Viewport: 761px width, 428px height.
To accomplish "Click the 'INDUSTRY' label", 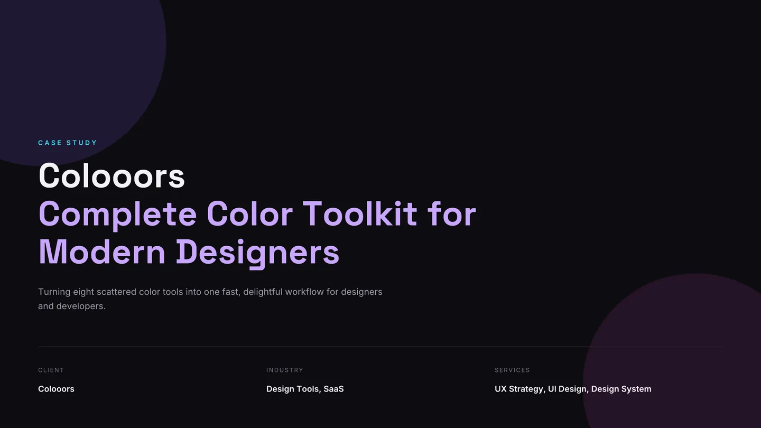I will tap(285, 370).
